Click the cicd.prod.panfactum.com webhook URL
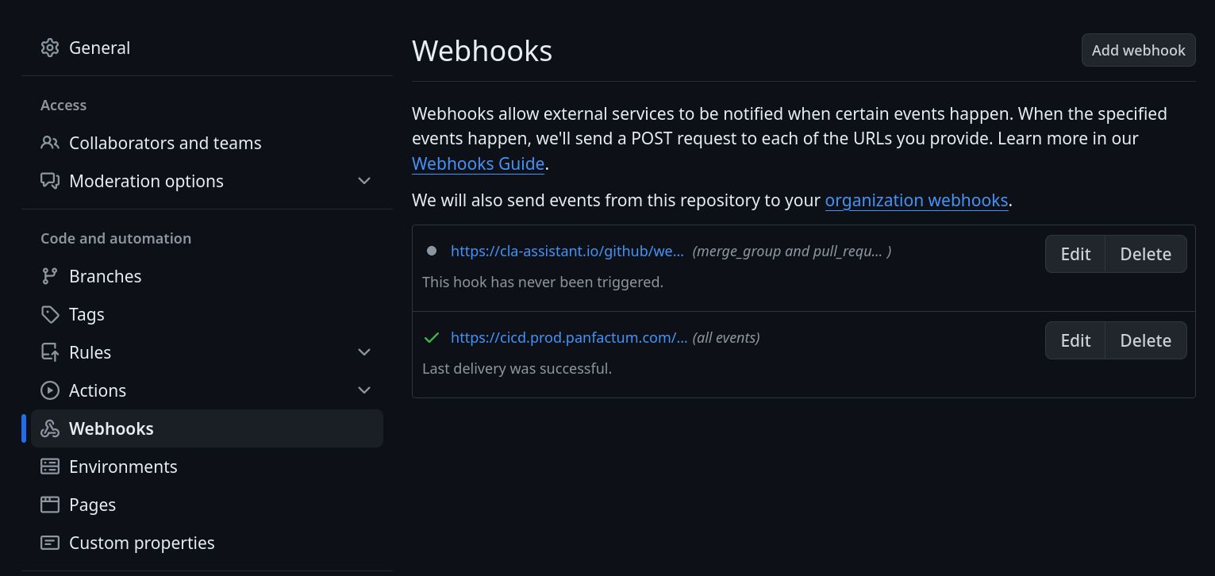The width and height of the screenshot is (1215, 576). [x=569, y=337]
